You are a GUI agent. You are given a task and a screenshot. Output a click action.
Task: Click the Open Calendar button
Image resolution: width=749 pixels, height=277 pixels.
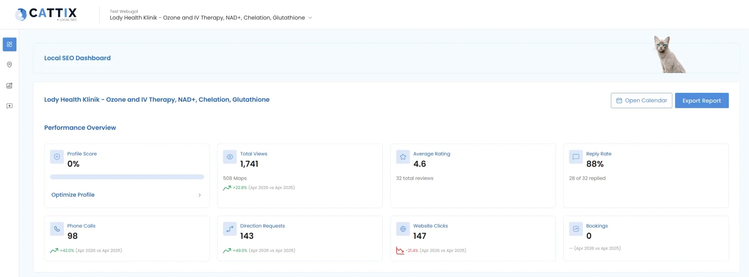click(642, 100)
